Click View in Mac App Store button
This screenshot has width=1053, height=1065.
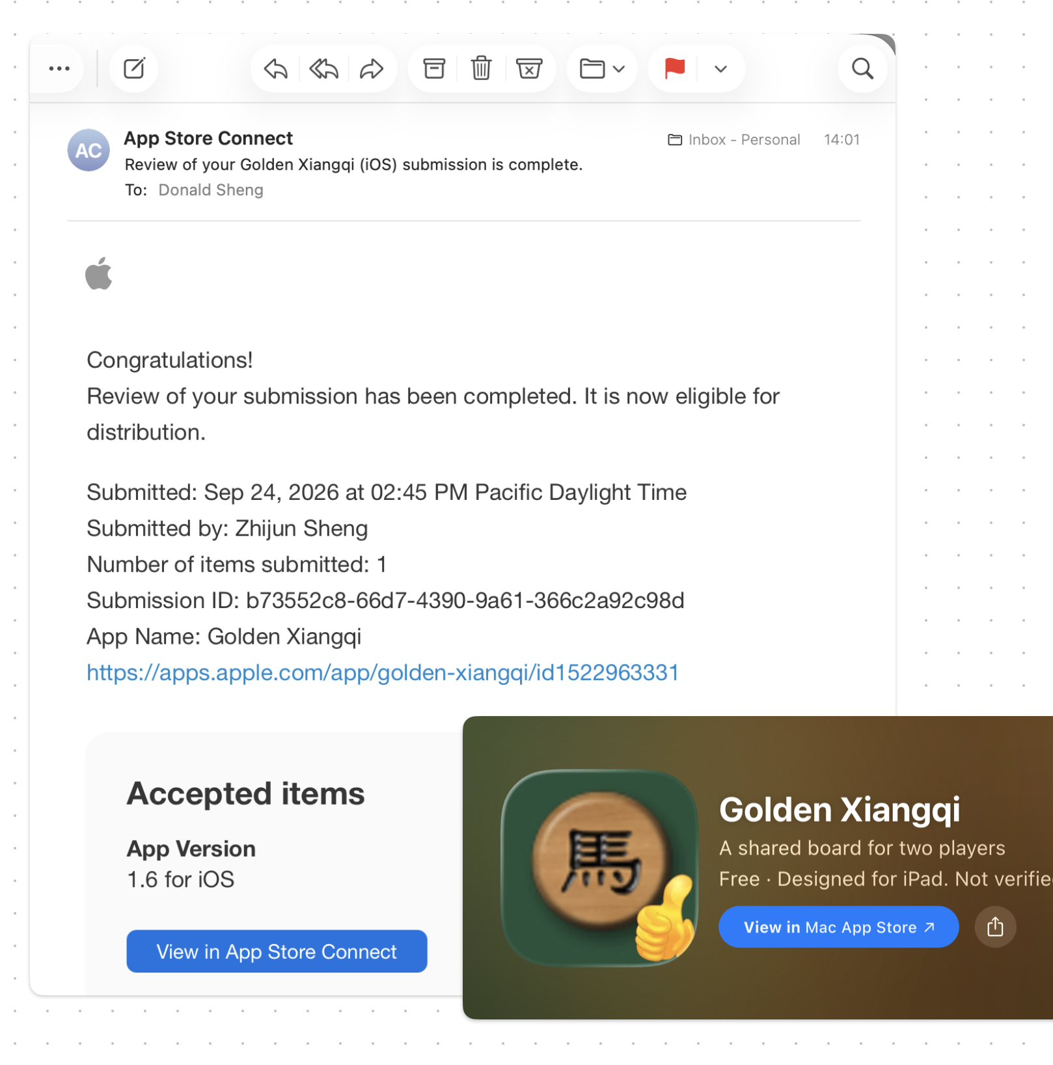(838, 926)
